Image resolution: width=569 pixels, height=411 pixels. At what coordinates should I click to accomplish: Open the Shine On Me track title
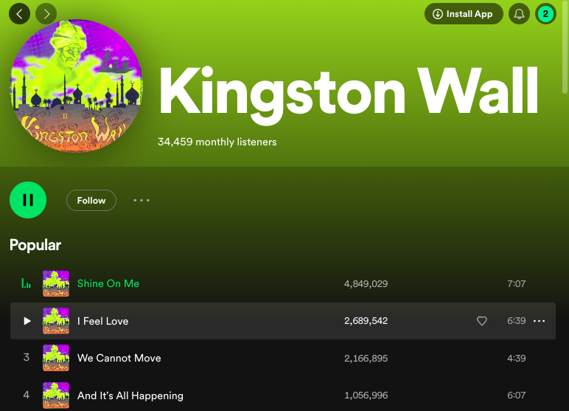[x=108, y=283]
